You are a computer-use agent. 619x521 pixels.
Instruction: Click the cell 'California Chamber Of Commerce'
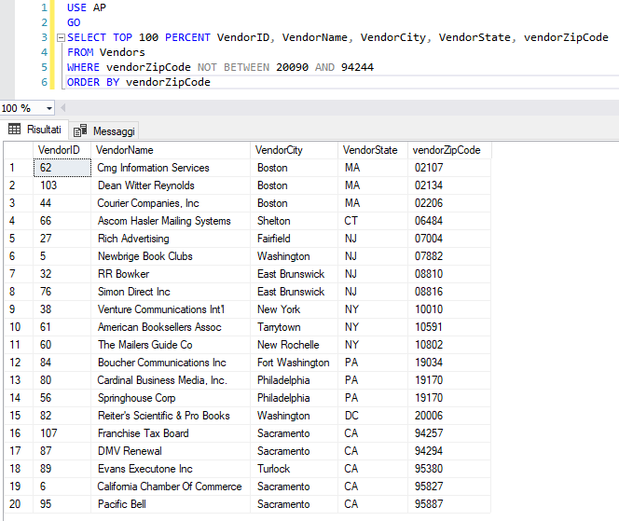(x=171, y=487)
